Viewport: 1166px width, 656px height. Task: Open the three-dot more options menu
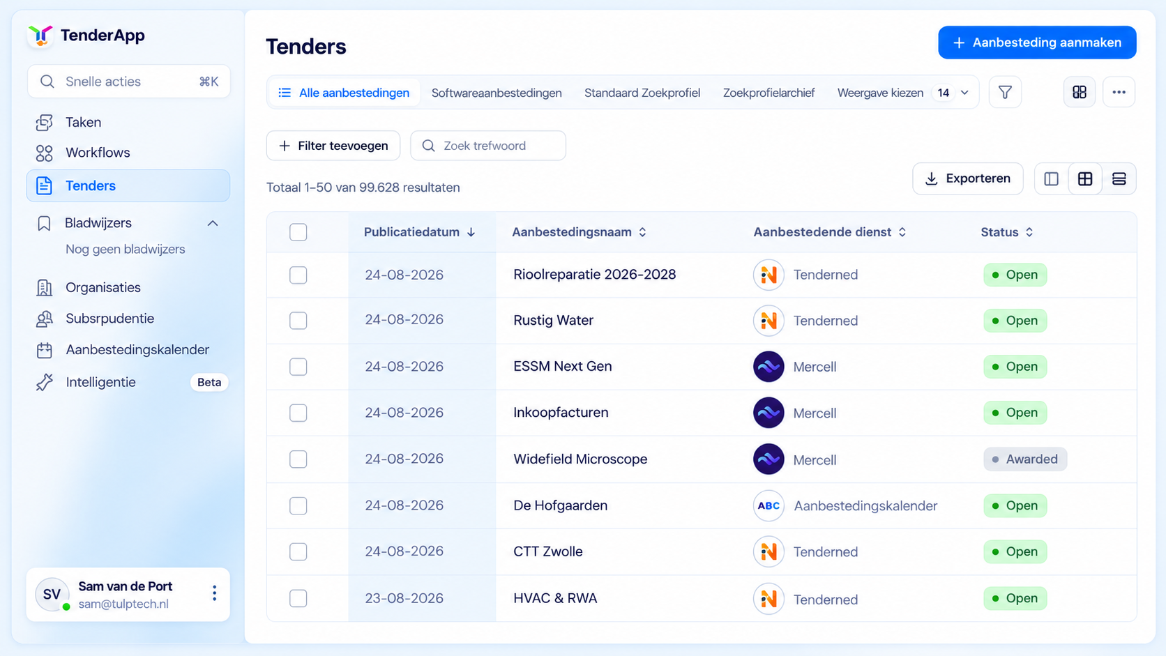tap(1119, 92)
